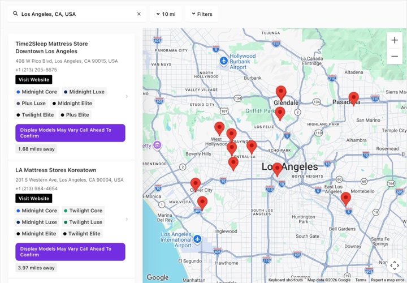Open the Google logo link
This screenshot has height=283, width=407.
pos(158,277)
